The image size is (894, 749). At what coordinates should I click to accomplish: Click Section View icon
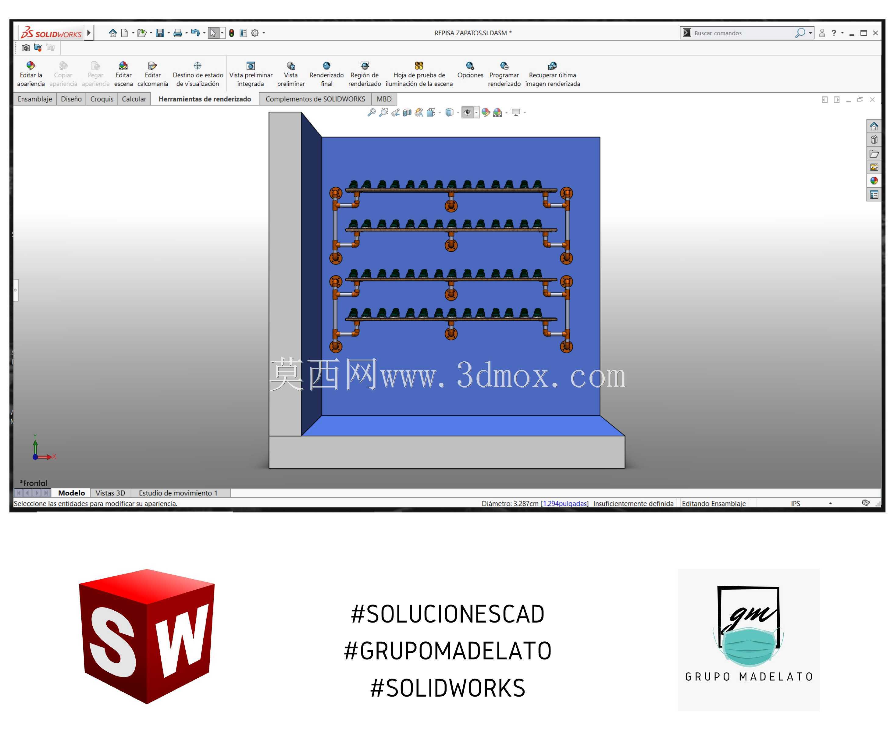pyautogui.click(x=408, y=112)
